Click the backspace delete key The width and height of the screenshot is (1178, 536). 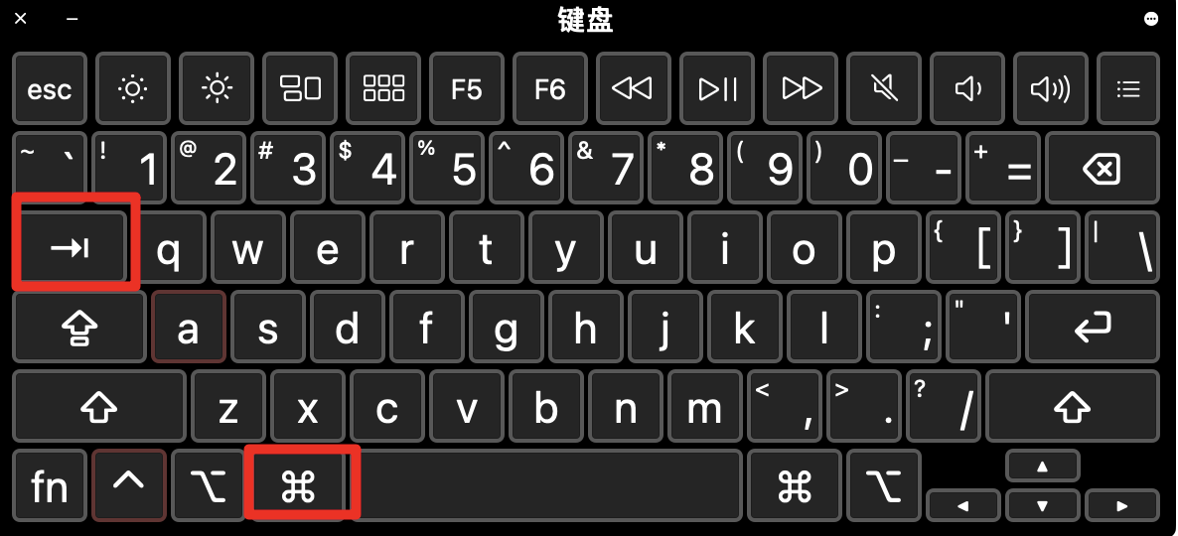pos(1103,168)
